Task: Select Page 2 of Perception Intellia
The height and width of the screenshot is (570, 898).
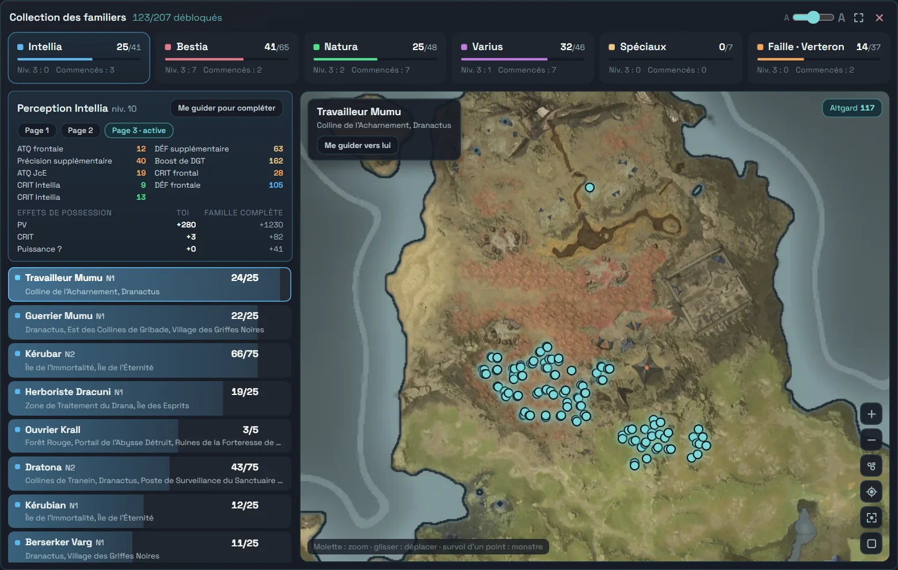Action: pyautogui.click(x=81, y=131)
